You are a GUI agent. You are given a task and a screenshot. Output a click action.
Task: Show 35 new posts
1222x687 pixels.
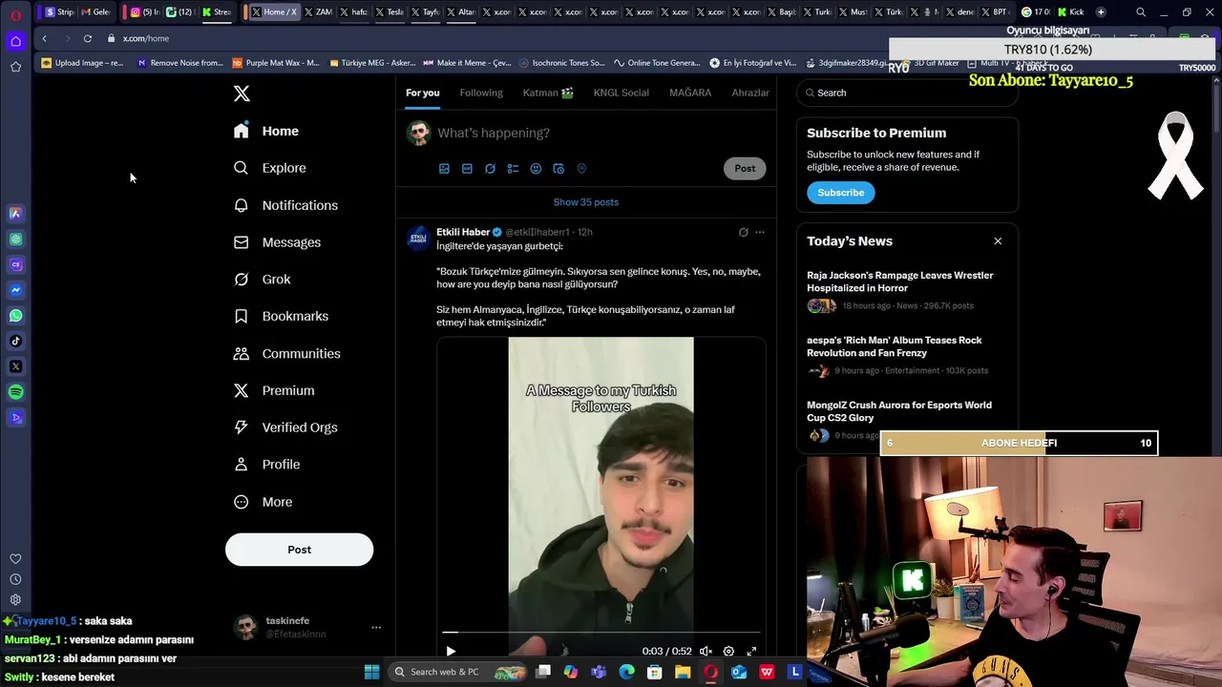586,202
